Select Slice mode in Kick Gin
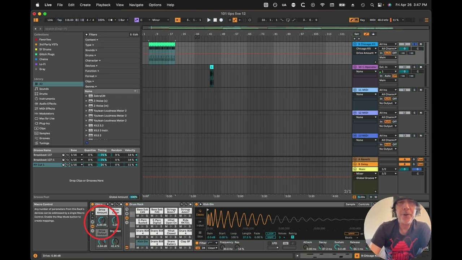Viewport: 462px width, 260px height. [200, 235]
